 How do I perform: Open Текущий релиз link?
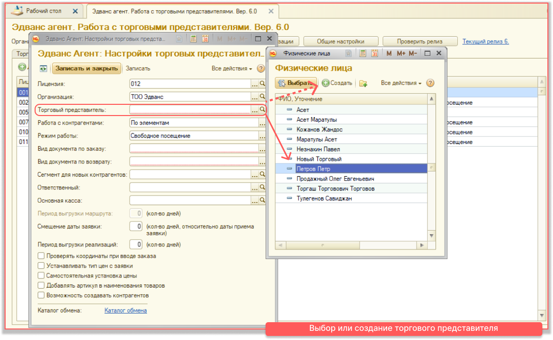[485, 41]
